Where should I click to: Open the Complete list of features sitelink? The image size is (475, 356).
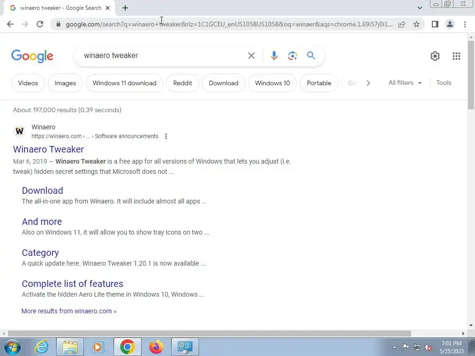72,284
